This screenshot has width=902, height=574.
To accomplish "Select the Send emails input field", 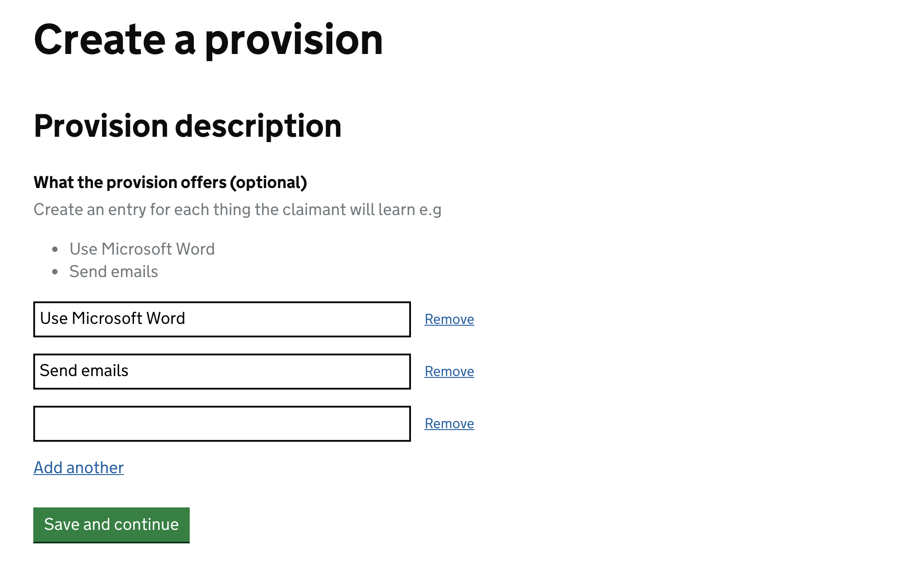I will pyautogui.click(x=222, y=371).
